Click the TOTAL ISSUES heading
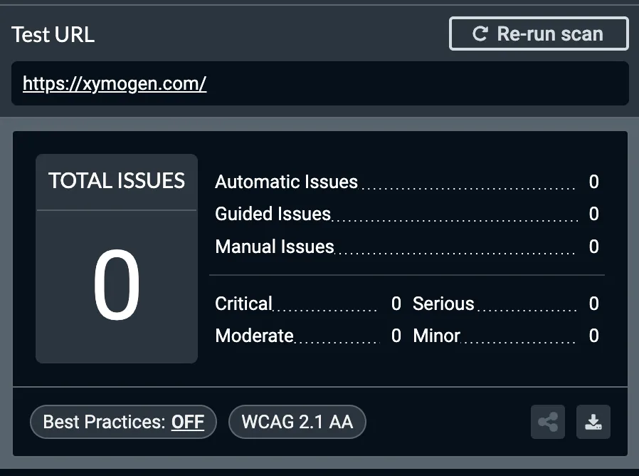Screen dimensions: 639x476 pyautogui.click(x=117, y=181)
